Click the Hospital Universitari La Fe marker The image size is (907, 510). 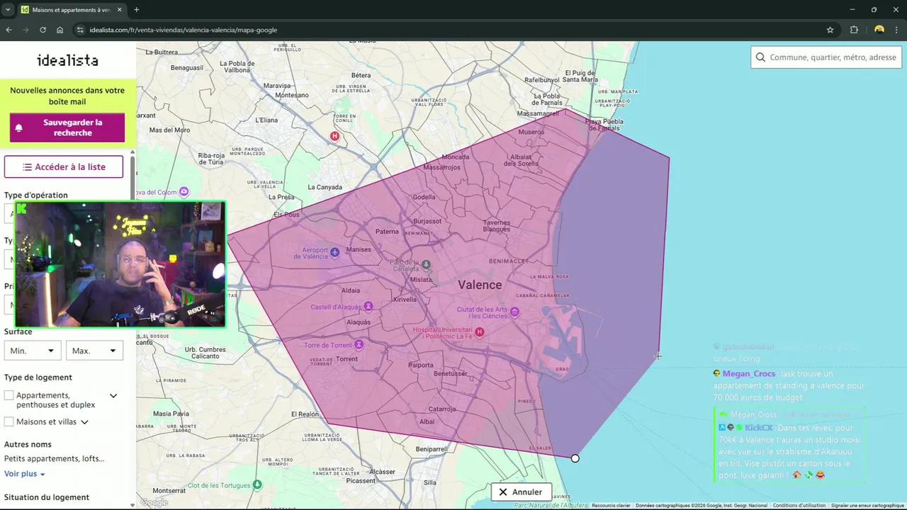[x=480, y=332]
